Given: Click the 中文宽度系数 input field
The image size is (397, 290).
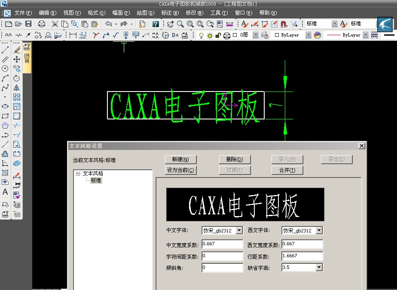Looking at the screenshot, I should [222, 244].
